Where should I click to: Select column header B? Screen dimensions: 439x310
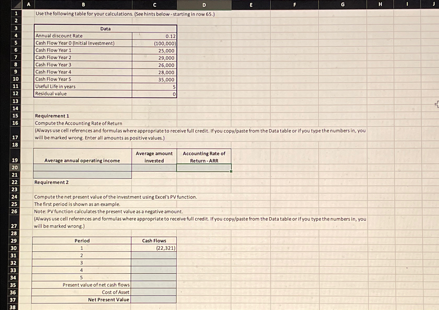tap(83, 5)
